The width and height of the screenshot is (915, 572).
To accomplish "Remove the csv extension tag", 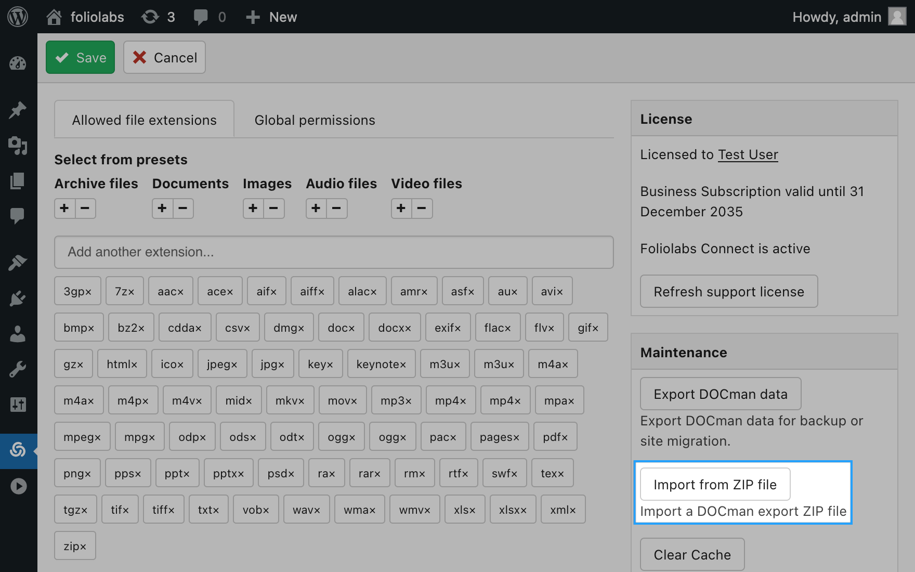I will tap(247, 329).
